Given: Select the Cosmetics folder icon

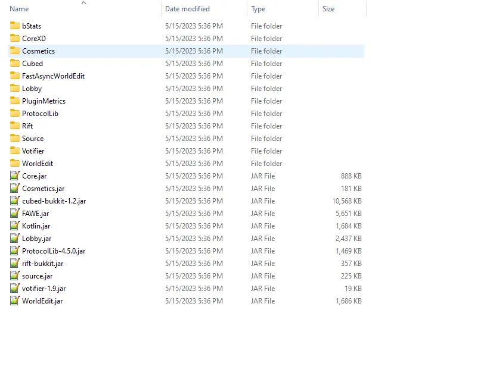Looking at the screenshot, I should [x=15, y=51].
